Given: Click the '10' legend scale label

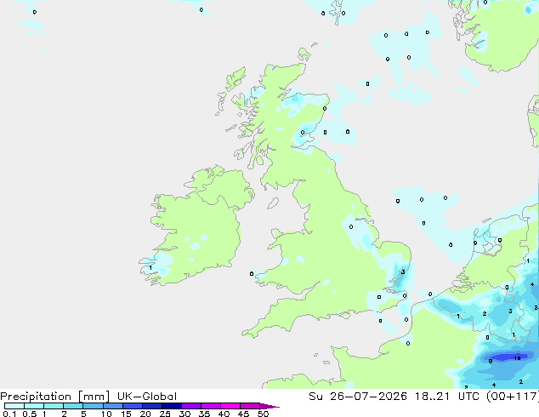Looking at the screenshot, I should point(106,414).
